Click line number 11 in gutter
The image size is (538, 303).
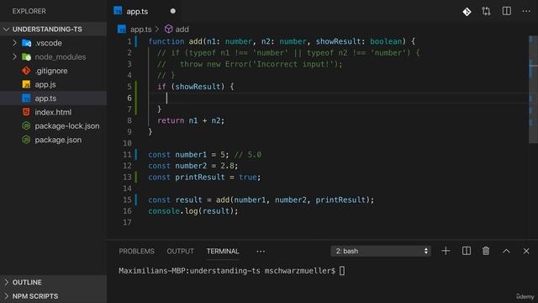pos(127,155)
